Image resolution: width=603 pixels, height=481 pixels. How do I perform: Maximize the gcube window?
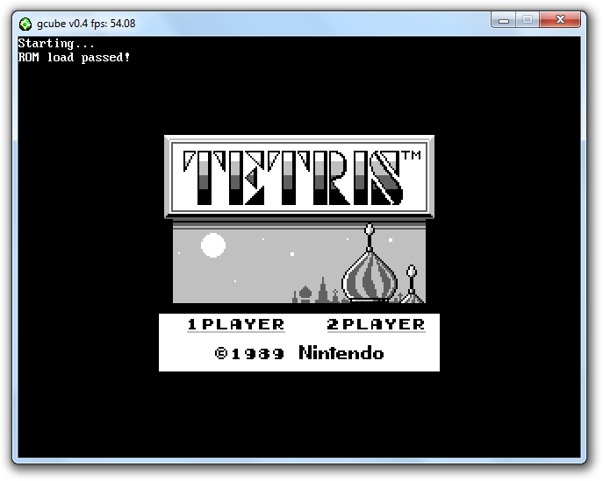pos(528,19)
